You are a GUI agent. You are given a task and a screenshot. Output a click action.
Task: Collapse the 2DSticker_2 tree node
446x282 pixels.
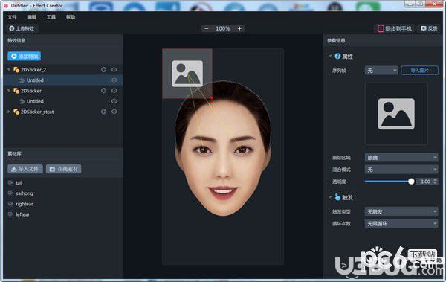coord(9,69)
